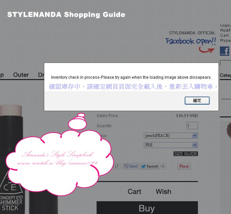Click the Buy button

(147, 208)
